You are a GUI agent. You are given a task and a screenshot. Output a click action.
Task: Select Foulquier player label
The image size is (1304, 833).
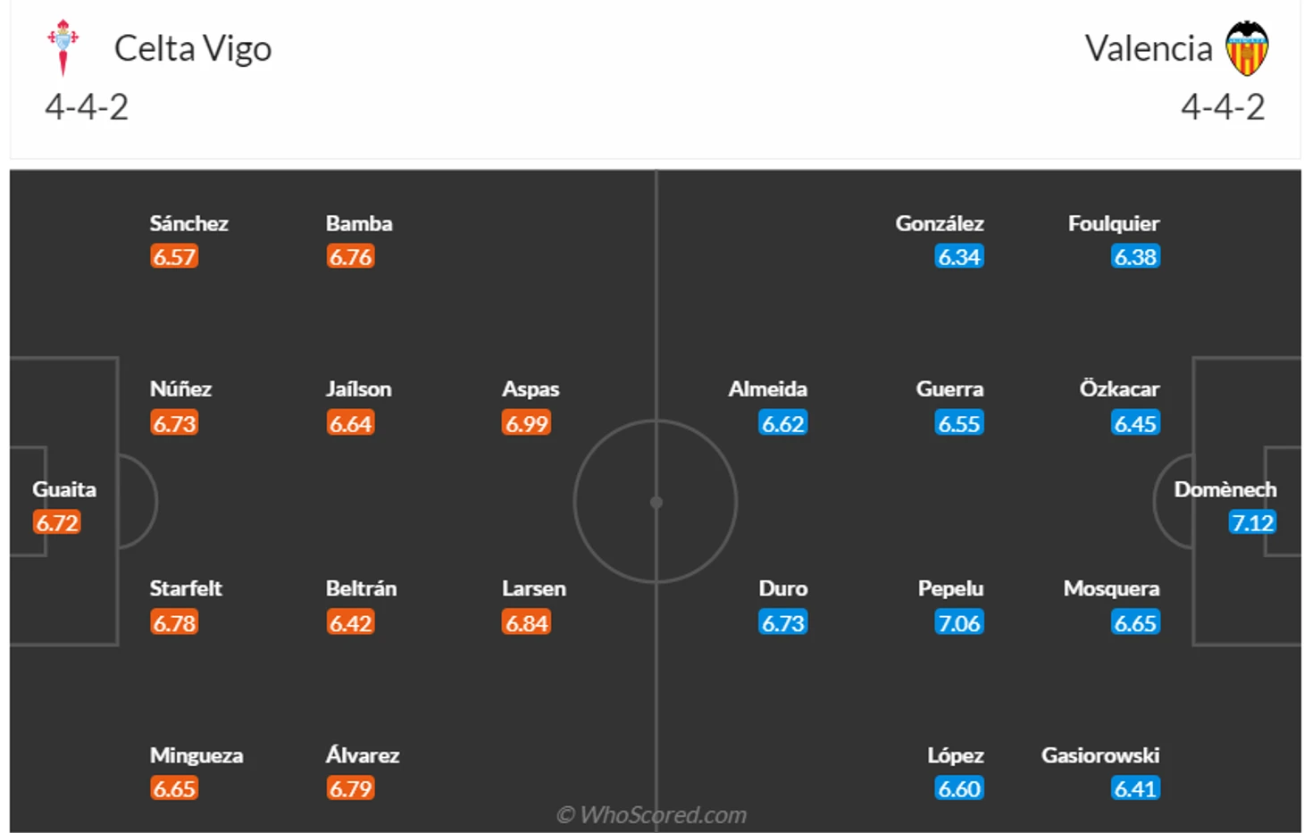[1114, 223]
